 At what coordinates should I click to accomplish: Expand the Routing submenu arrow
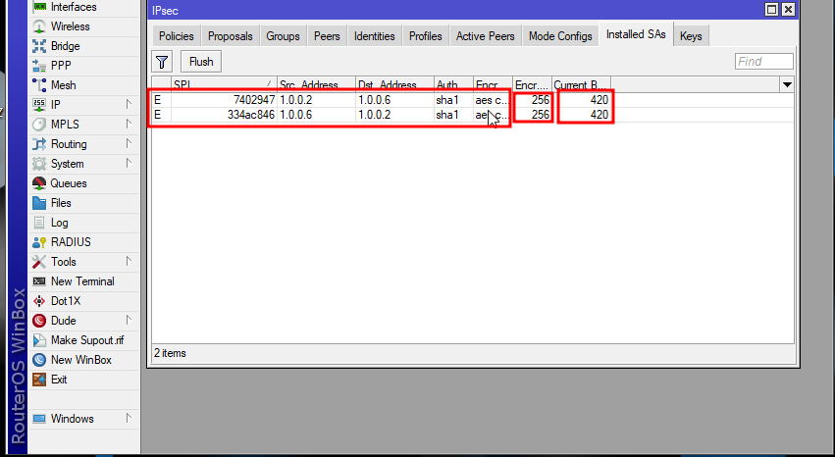click(129, 144)
